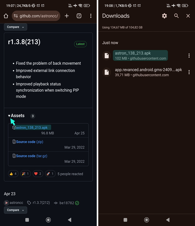Viewport: 195px width, 226px height.
Task: Toggle the thumbs up reaction
Action: point(13,174)
